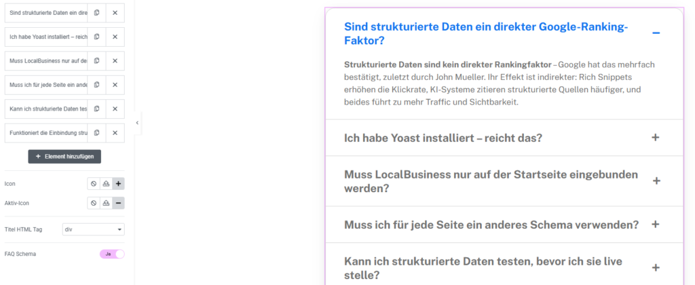Expand 'Ich habe Yoast installiert' with plus icon

tap(656, 137)
